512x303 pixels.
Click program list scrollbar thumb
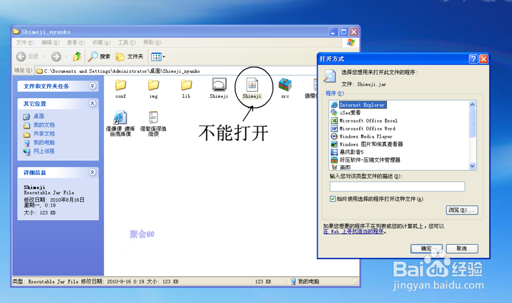pyautogui.click(x=472, y=122)
